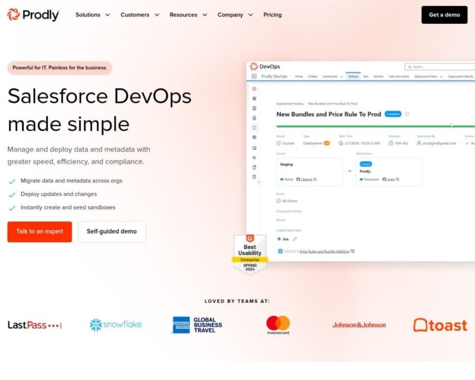475x380 pixels.
Task: Click the Johnson & Johnson logo
Action: [359, 325]
